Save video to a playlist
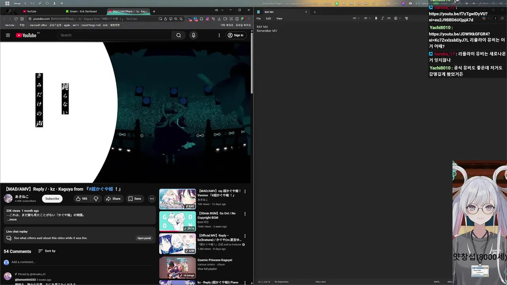Screen dimensions: 507x285 click(134, 199)
